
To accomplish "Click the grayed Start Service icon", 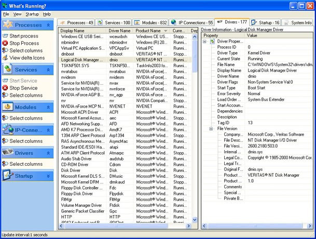I will [5, 81].
